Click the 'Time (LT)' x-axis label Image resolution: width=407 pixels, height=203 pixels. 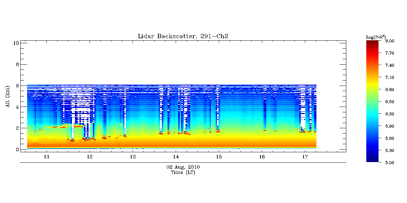183,173
